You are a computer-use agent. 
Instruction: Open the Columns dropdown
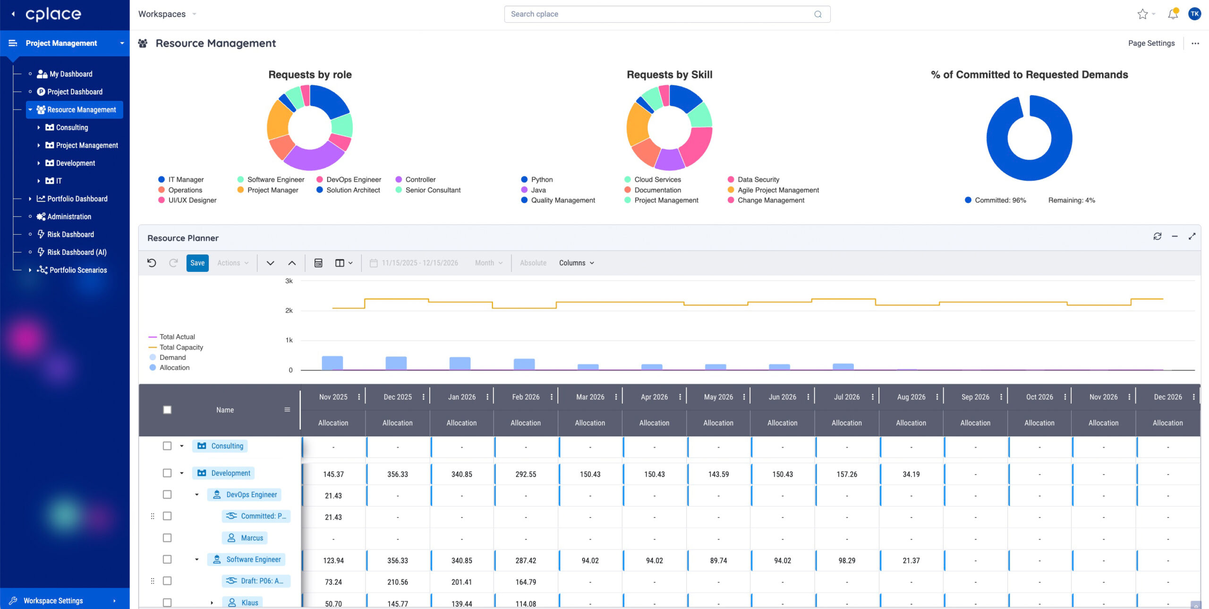(577, 263)
